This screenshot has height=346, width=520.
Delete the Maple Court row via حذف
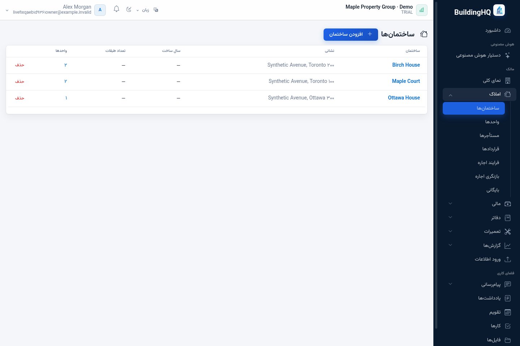[x=19, y=81]
